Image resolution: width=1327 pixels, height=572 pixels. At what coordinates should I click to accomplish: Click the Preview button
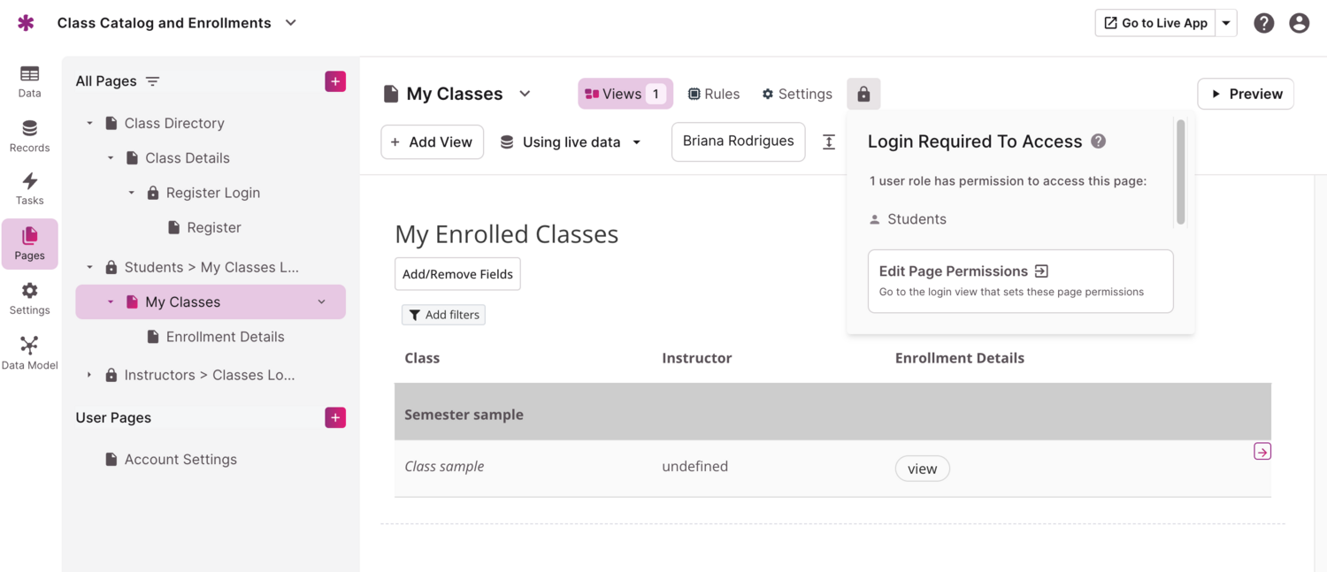[1245, 94]
